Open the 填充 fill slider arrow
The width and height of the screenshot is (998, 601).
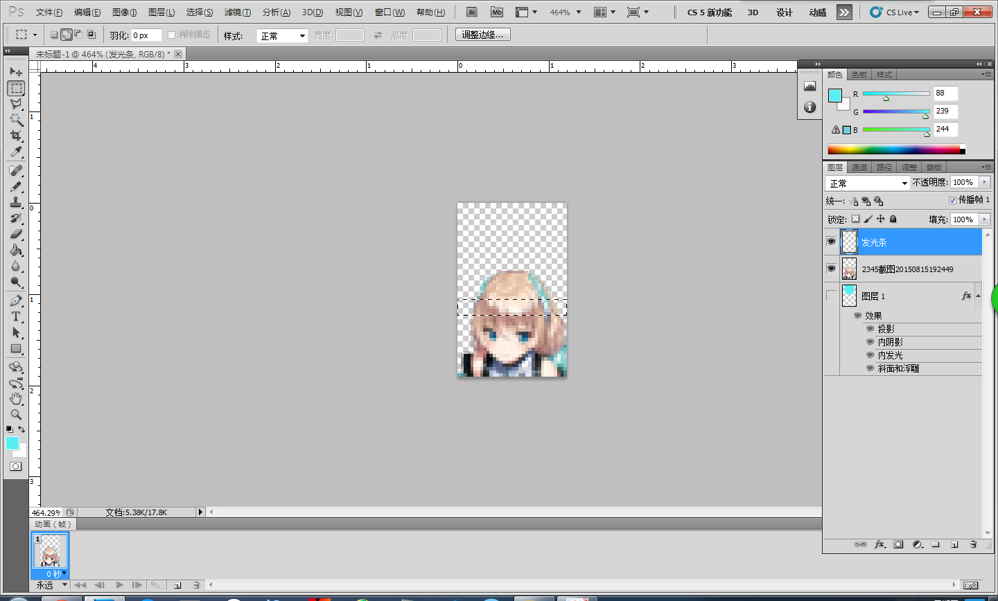tap(984, 219)
